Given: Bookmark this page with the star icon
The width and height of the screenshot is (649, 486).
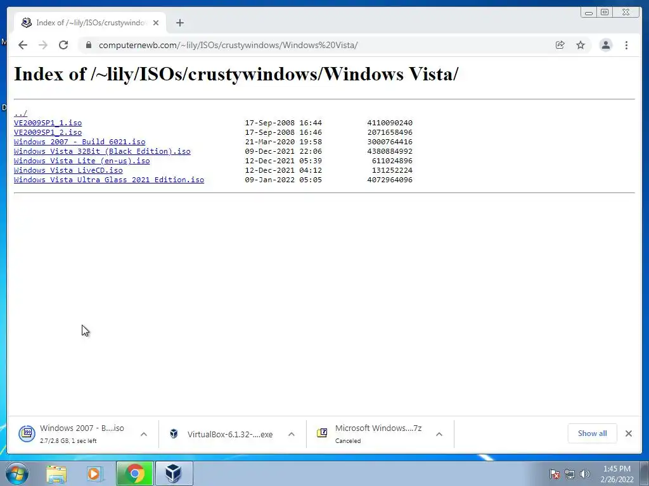Looking at the screenshot, I should tap(581, 45).
